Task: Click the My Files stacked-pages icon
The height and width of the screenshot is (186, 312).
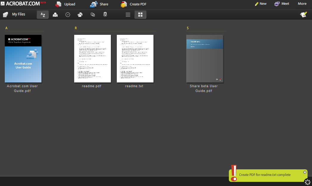Action: click(6, 15)
